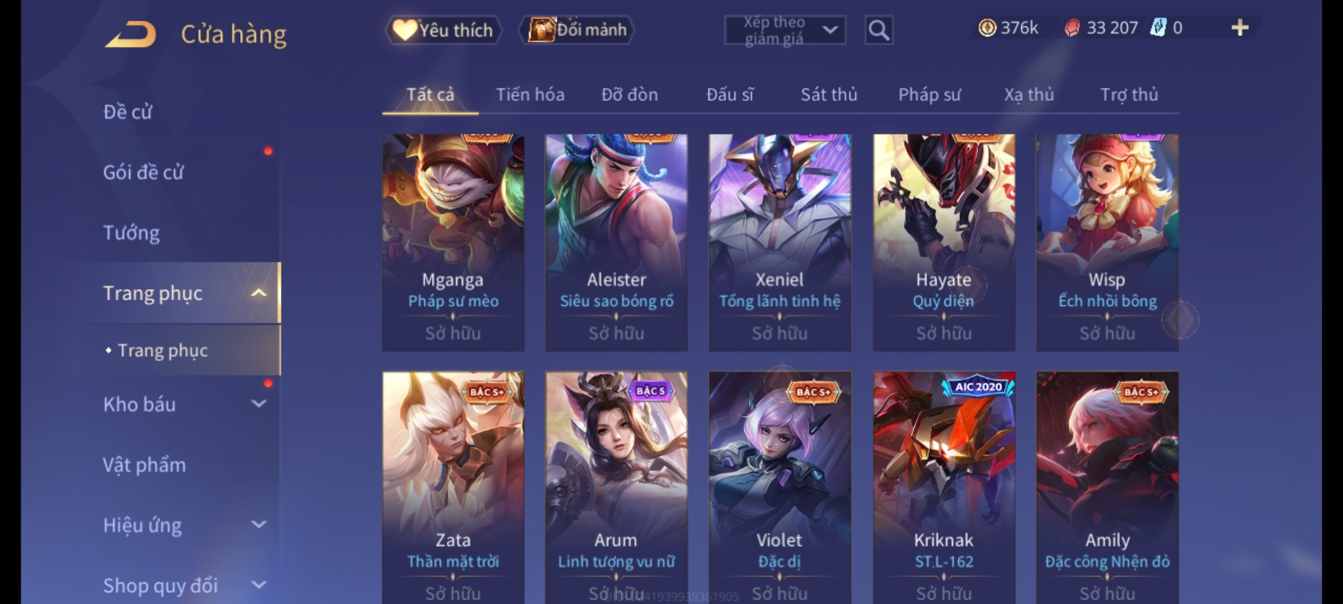Image resolution: width=1343 pixels, height=604 pixels.
Task: Open Tướng in the sidebar
Action: click(x=132, y=233)
